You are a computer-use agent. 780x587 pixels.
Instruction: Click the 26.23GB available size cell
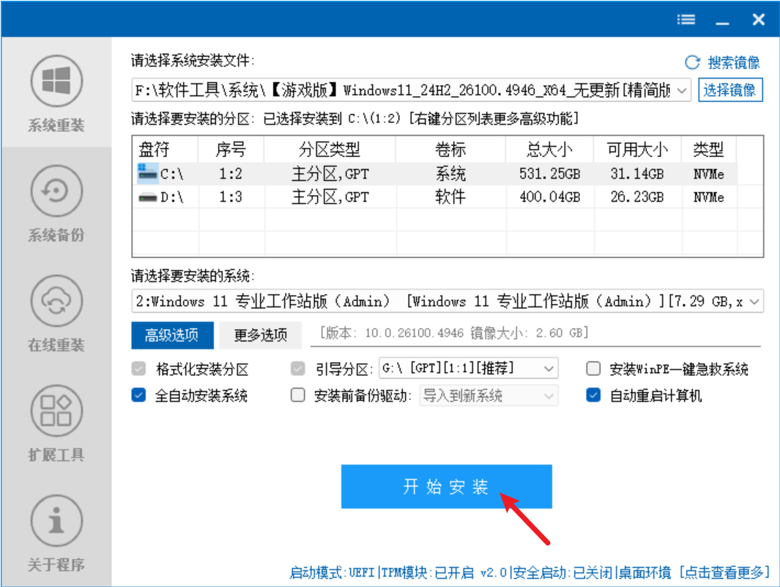click(x=637, y=197)
